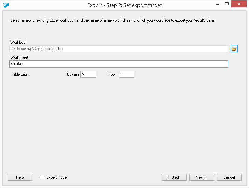This screenshot has height=188, width=249.
Task: Click the Worksheet label
Action: (19, 57)
